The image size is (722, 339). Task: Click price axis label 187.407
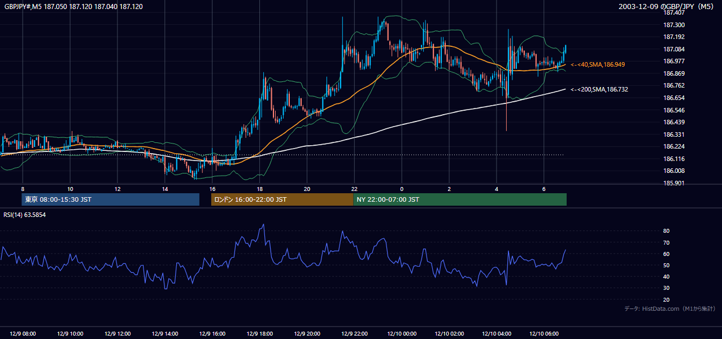(x=675, y=12)
